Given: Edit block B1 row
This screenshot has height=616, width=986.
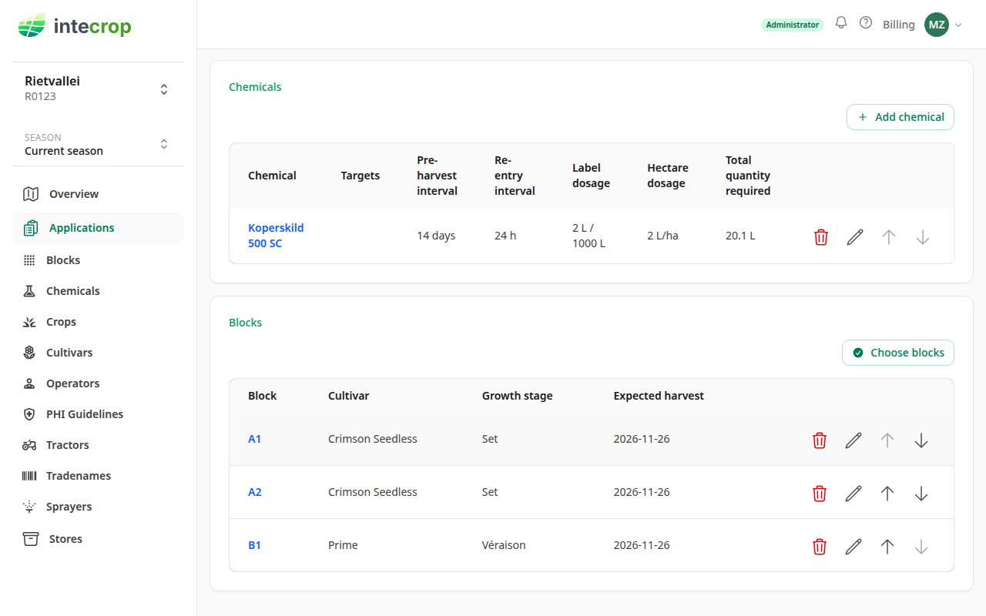Looking at the screenshot, I should pyautogui.click(x=854, y=547).
